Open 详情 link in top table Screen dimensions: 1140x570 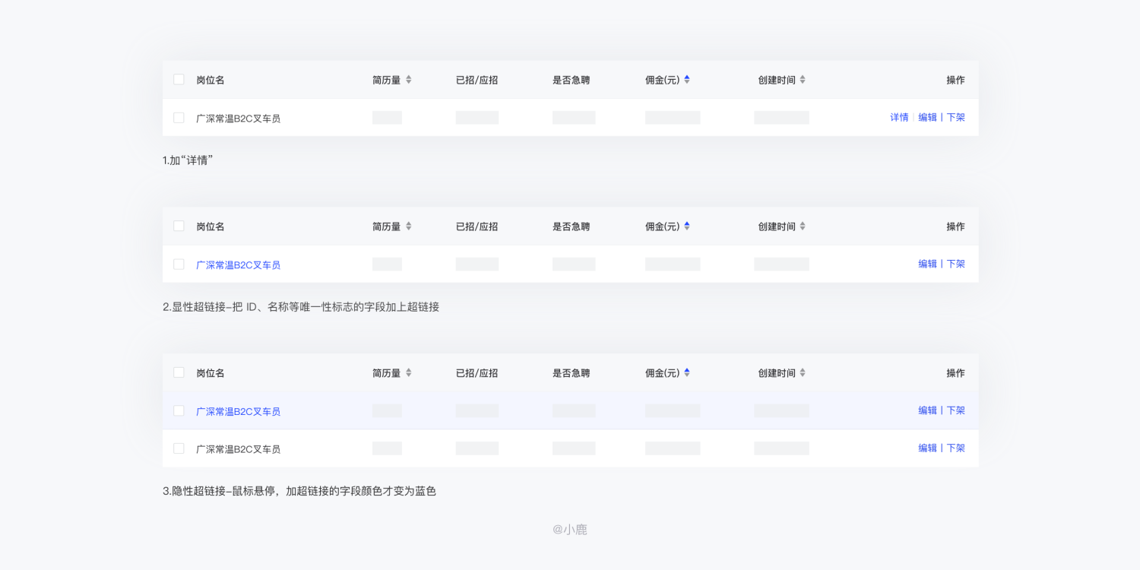899,118
